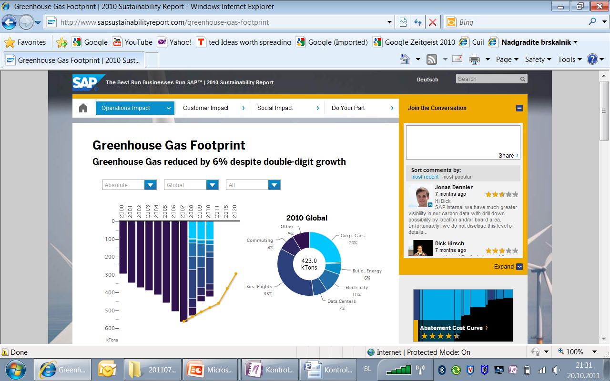Open the YouTube favorites link
This screenshot has height=381, width=610.
coord(132,42)
